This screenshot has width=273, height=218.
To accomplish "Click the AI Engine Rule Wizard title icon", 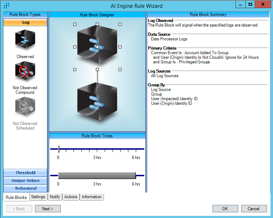I will point(6,5).
